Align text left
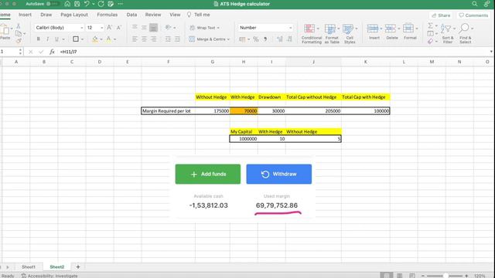 [135, 39]
